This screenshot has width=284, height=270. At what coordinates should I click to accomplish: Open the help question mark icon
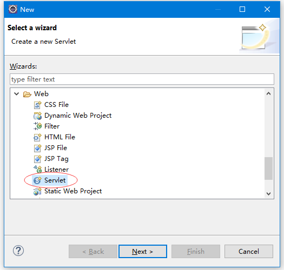point(18,251)
